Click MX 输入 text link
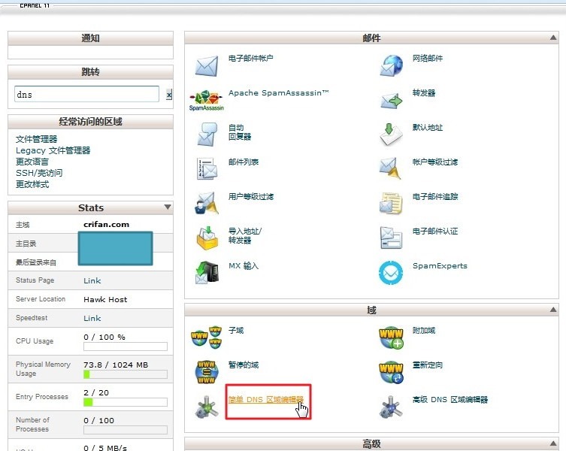Image resolution: width=566 pixels, height=451 pixels. [x=244, y=266]
